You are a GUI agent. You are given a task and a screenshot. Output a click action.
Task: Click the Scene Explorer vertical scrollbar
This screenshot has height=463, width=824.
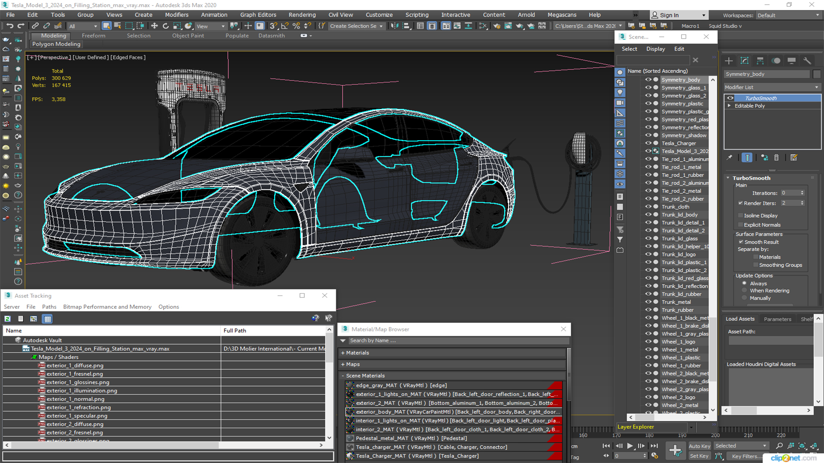pos(712,349)
